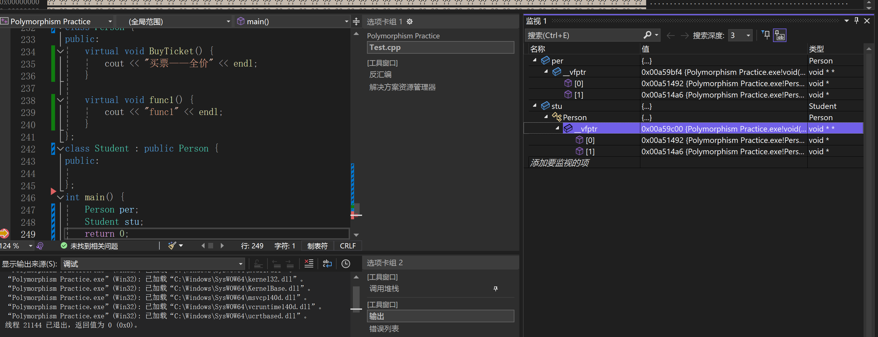Click the watch search magnifier icon

click(647, 35)
